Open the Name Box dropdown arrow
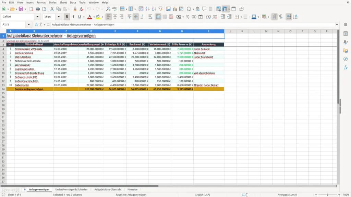Image resolution: width=351 pixels, height=197 pixels. pyautogui.click(x=29, y=25)
